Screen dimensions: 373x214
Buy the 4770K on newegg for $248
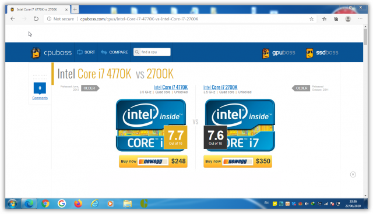[x=153, y=161]
